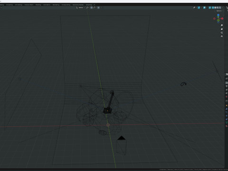Click the large green Y axis gizmo ball
The width and height of the screenshot is (228, 171).
pyautogui.click(x=218, y=20)
